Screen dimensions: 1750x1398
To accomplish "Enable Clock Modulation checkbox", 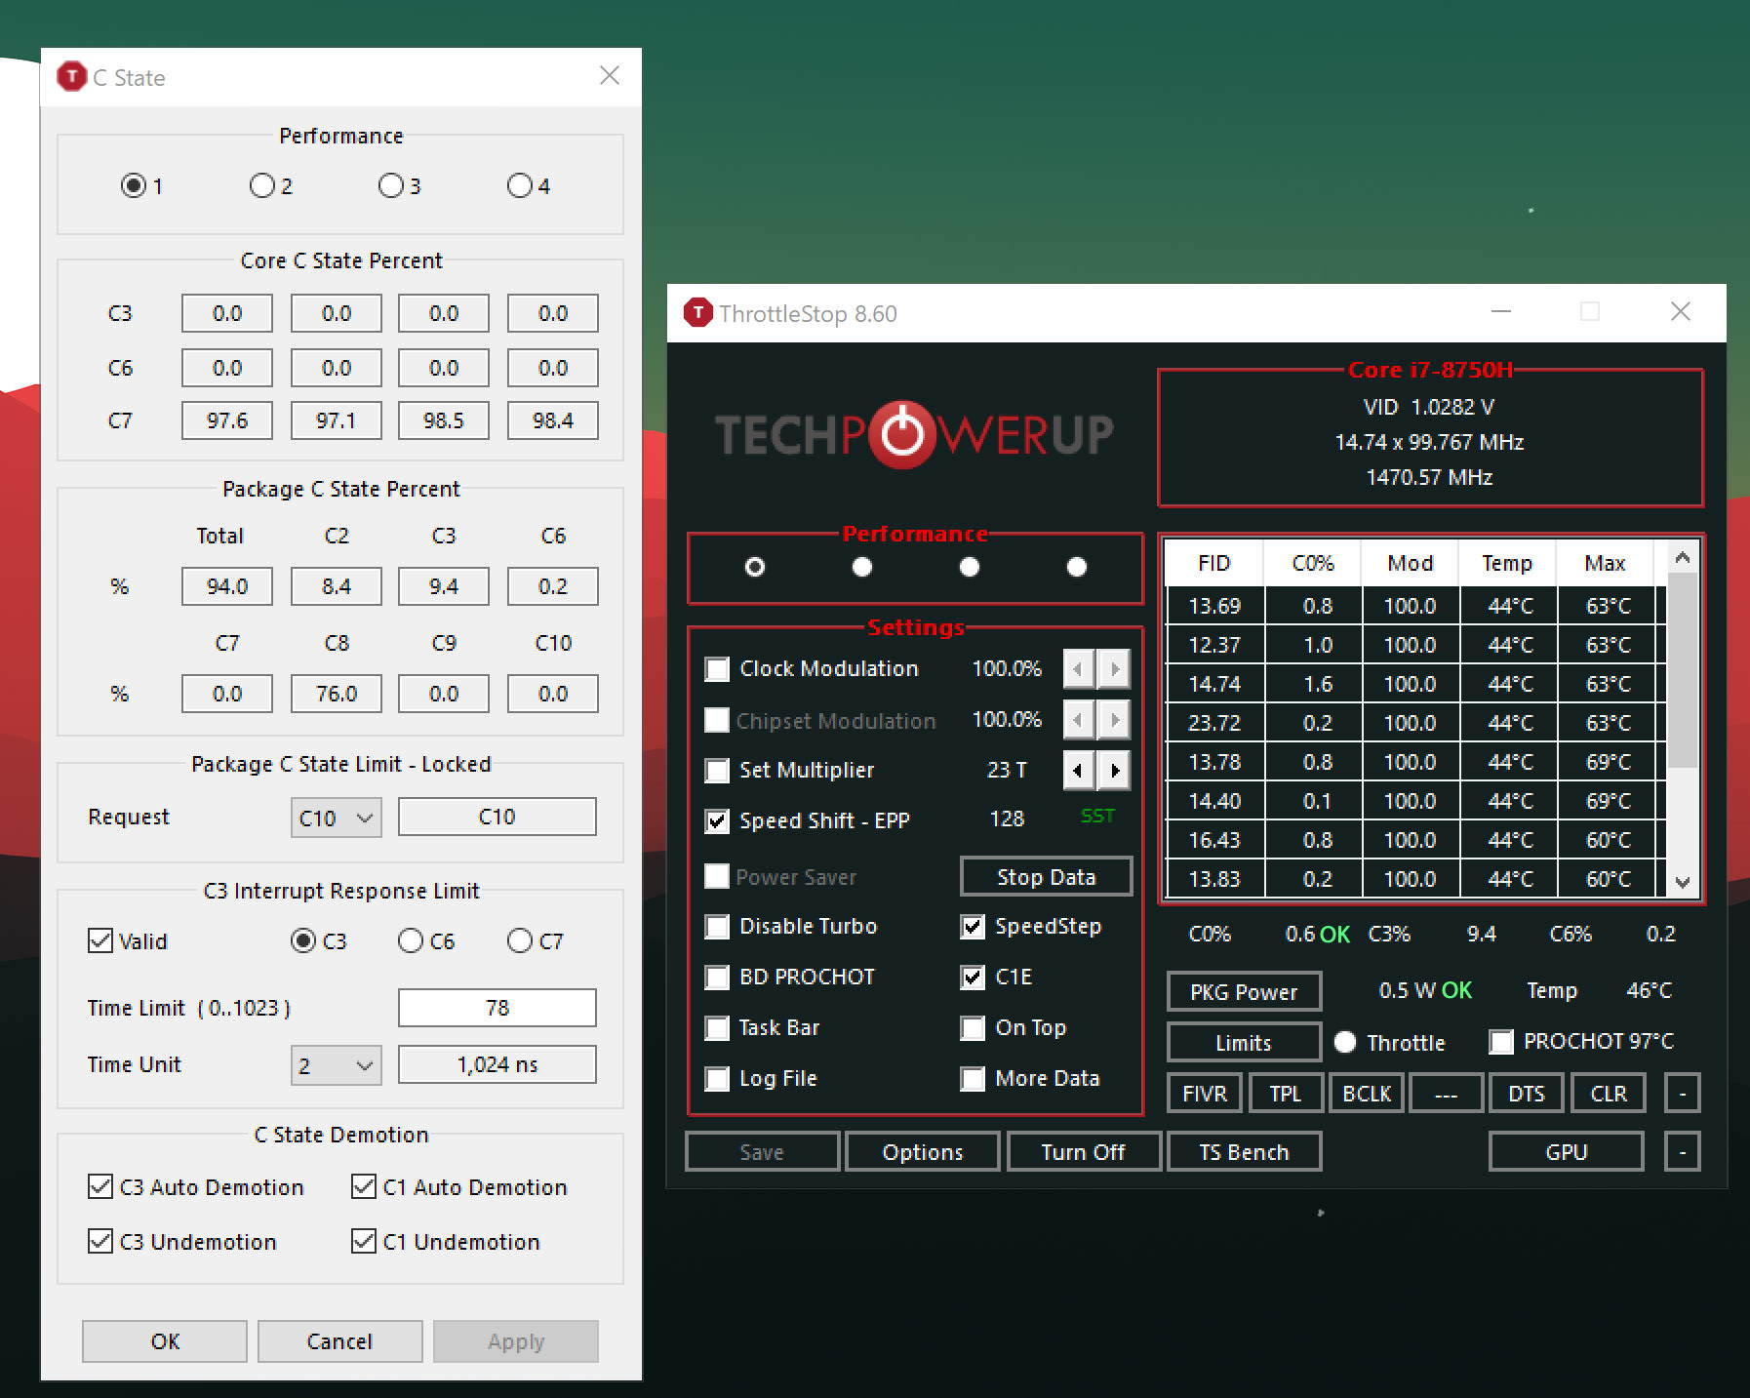I will click(717, 669).
